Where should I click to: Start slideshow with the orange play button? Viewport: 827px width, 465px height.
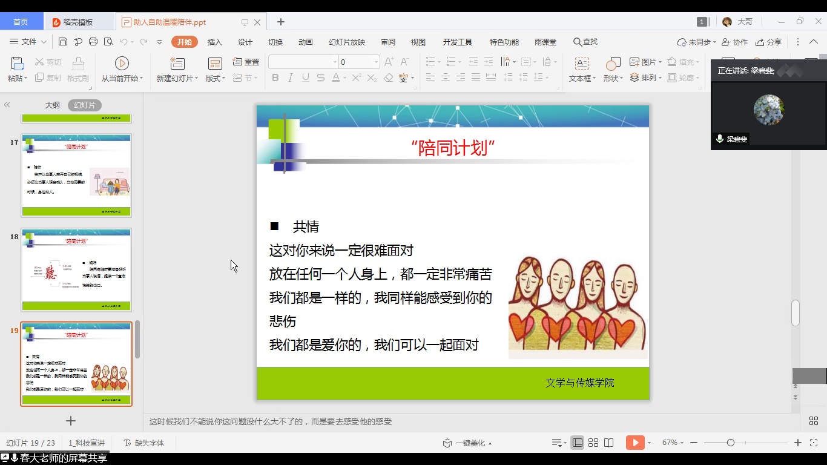[634, 443]
